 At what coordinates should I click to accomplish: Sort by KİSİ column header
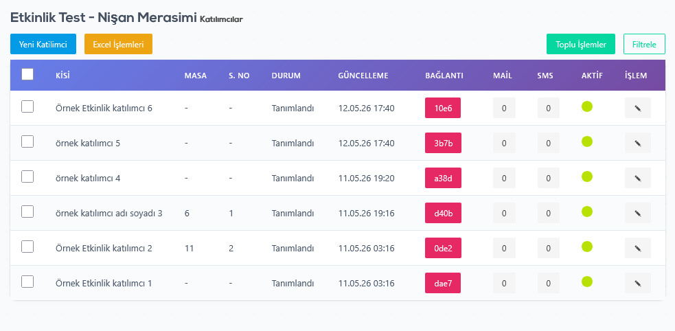[x=63, y=76]
